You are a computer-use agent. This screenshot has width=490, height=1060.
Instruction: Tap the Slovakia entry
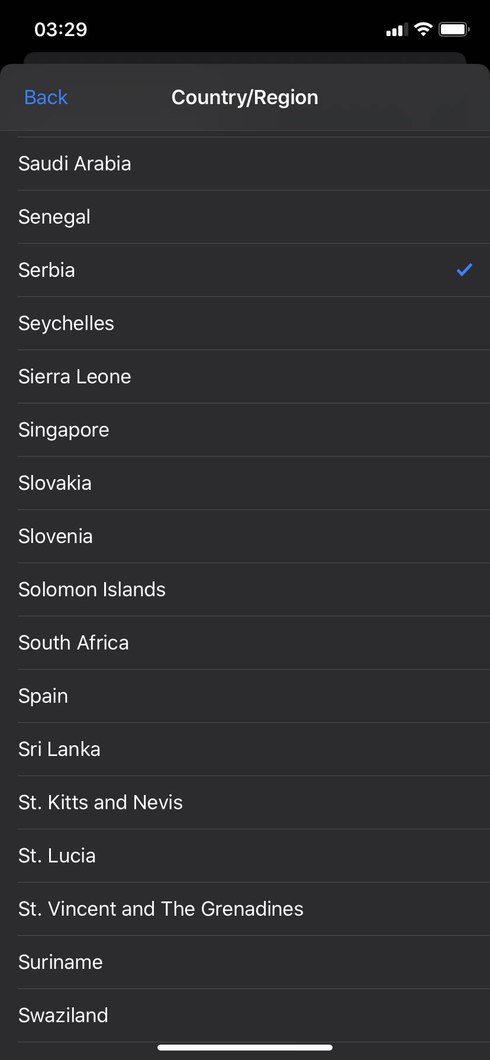[x=55, y=483]
